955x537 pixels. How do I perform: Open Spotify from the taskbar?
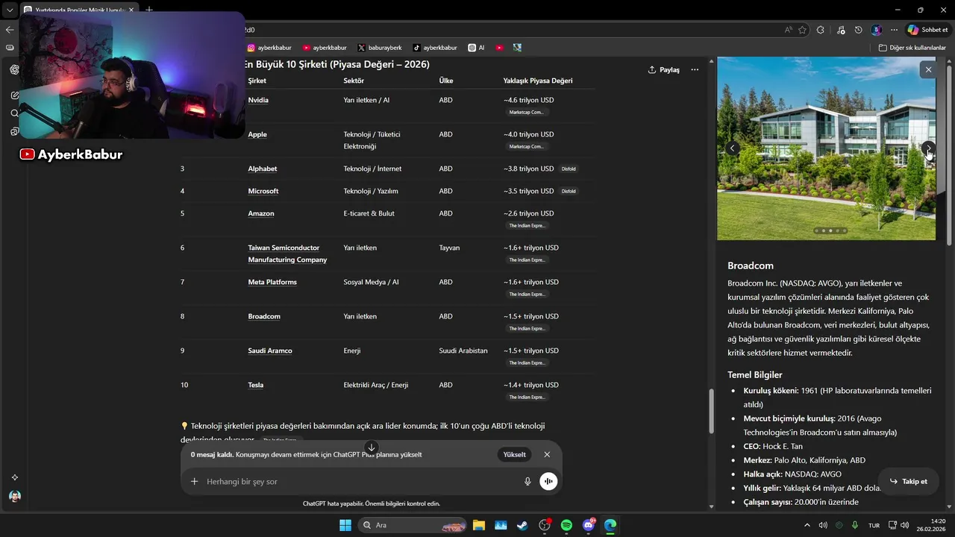point(566,525)
